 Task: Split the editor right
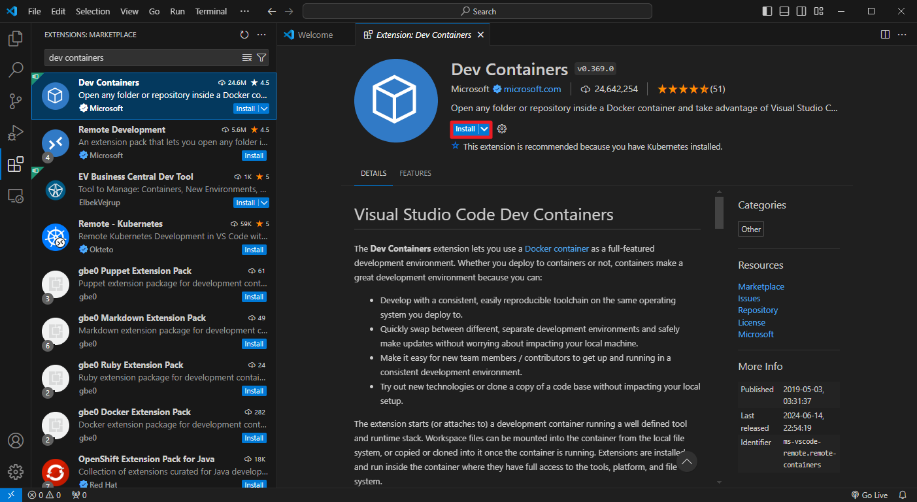pyautogui.click(x=885, y=35)
